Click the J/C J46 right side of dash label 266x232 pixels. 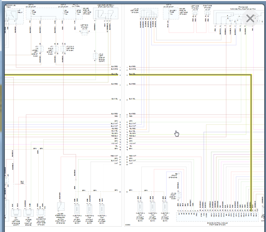tap(173, 196)
